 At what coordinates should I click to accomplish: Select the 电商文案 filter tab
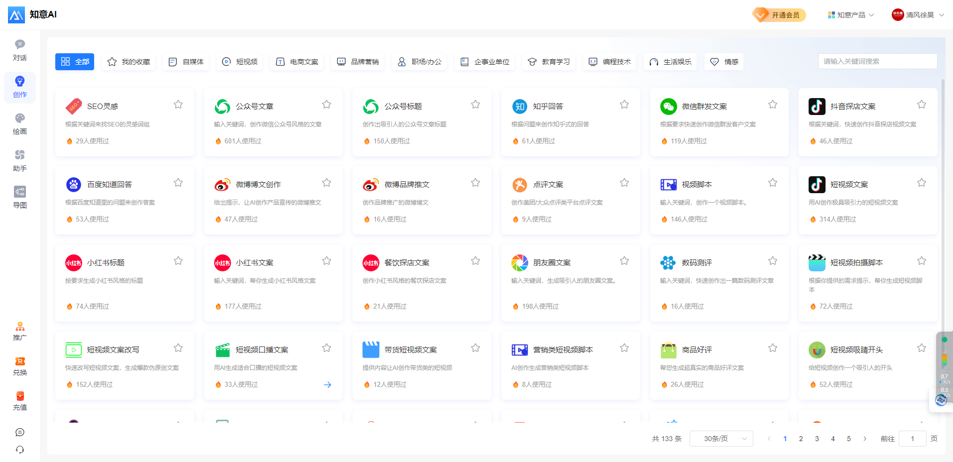click(296, 61)
